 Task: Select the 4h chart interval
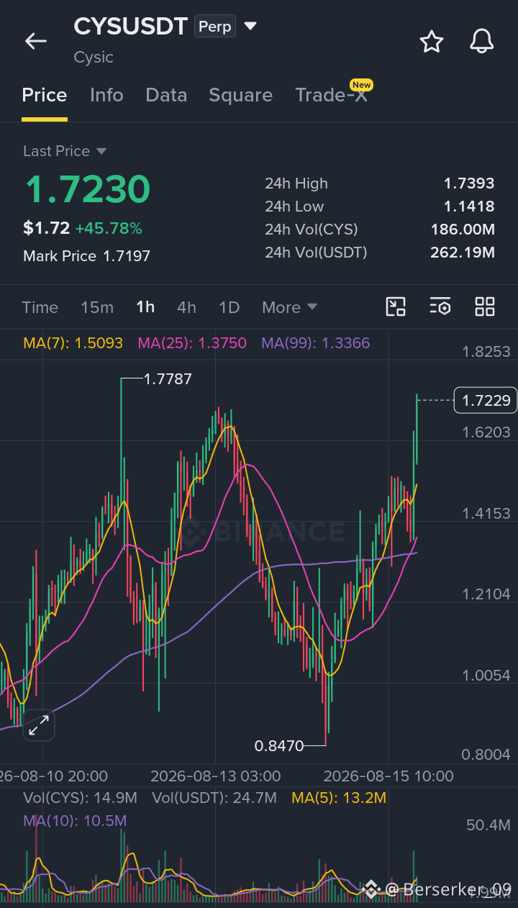[186, 307]
